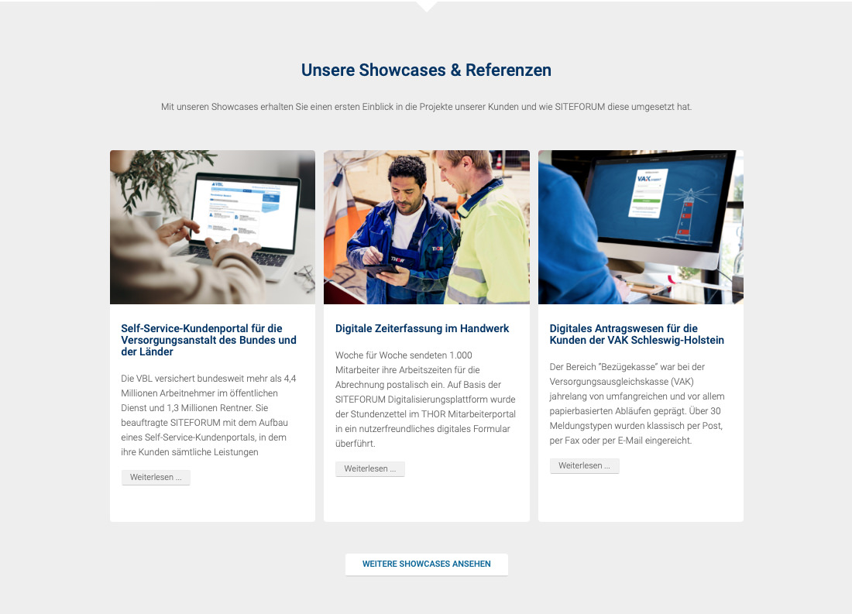852x614 pixels.
Task: Click 'Weitere Showcases ansehen' button
Action: coord(427,564)
